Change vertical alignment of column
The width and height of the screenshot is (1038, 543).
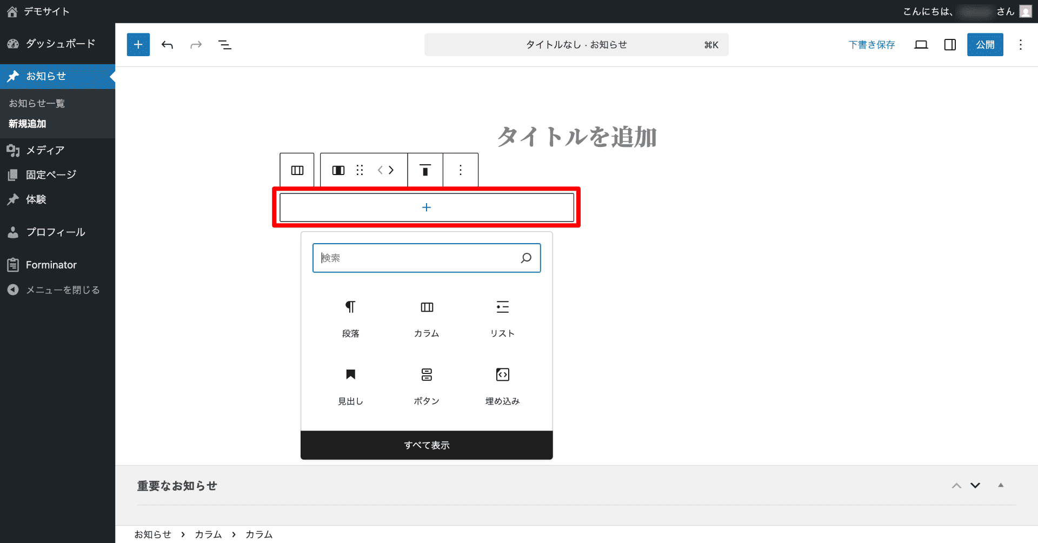425,170
